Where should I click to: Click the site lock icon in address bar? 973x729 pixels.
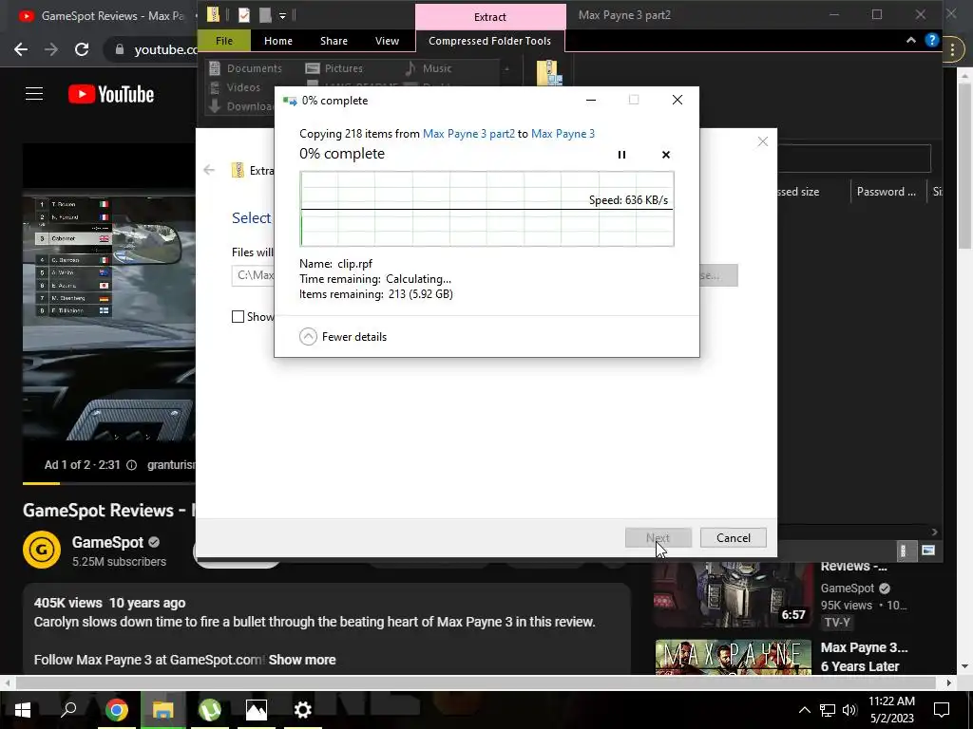tap(120, 49)
